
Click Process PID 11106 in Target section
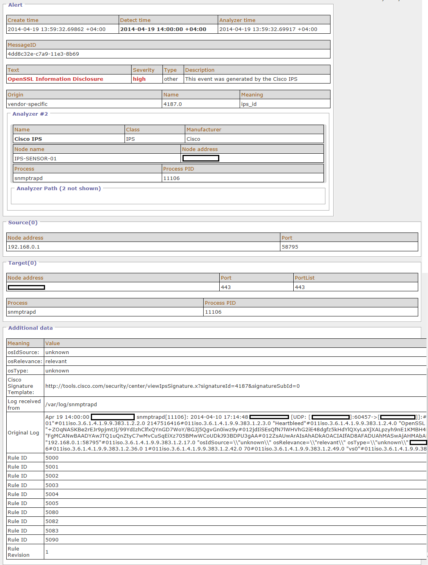213,312
